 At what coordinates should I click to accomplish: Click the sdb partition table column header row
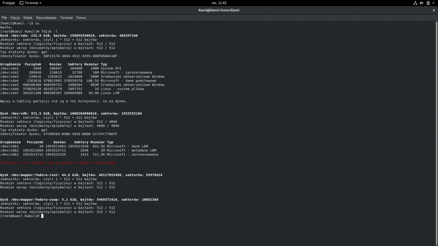(x=57, y=142)
